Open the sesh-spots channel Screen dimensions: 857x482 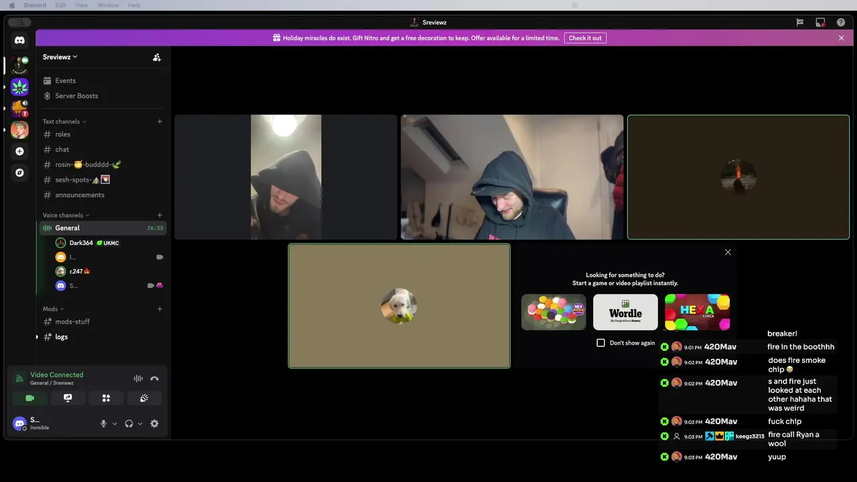[102, 179]
